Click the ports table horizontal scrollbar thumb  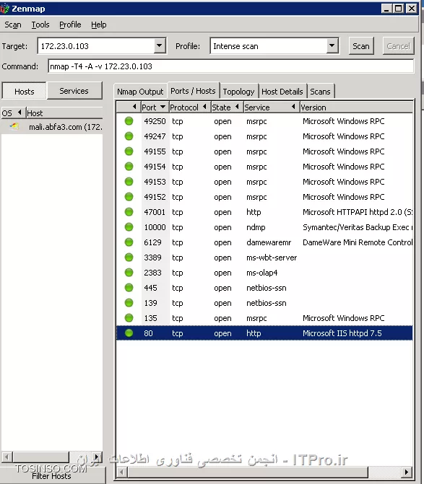pyautogui.click(x=248, y=472)
